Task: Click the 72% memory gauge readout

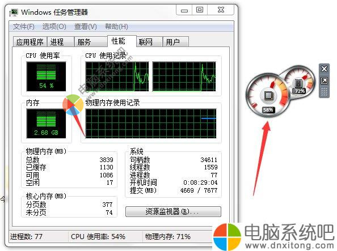Action: (x=300, y=91)
